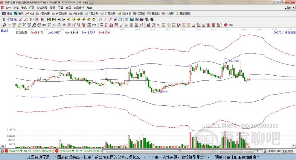Switch to the K线 chart view
This screenshot has height=160, width=296.
pos(30,14)
